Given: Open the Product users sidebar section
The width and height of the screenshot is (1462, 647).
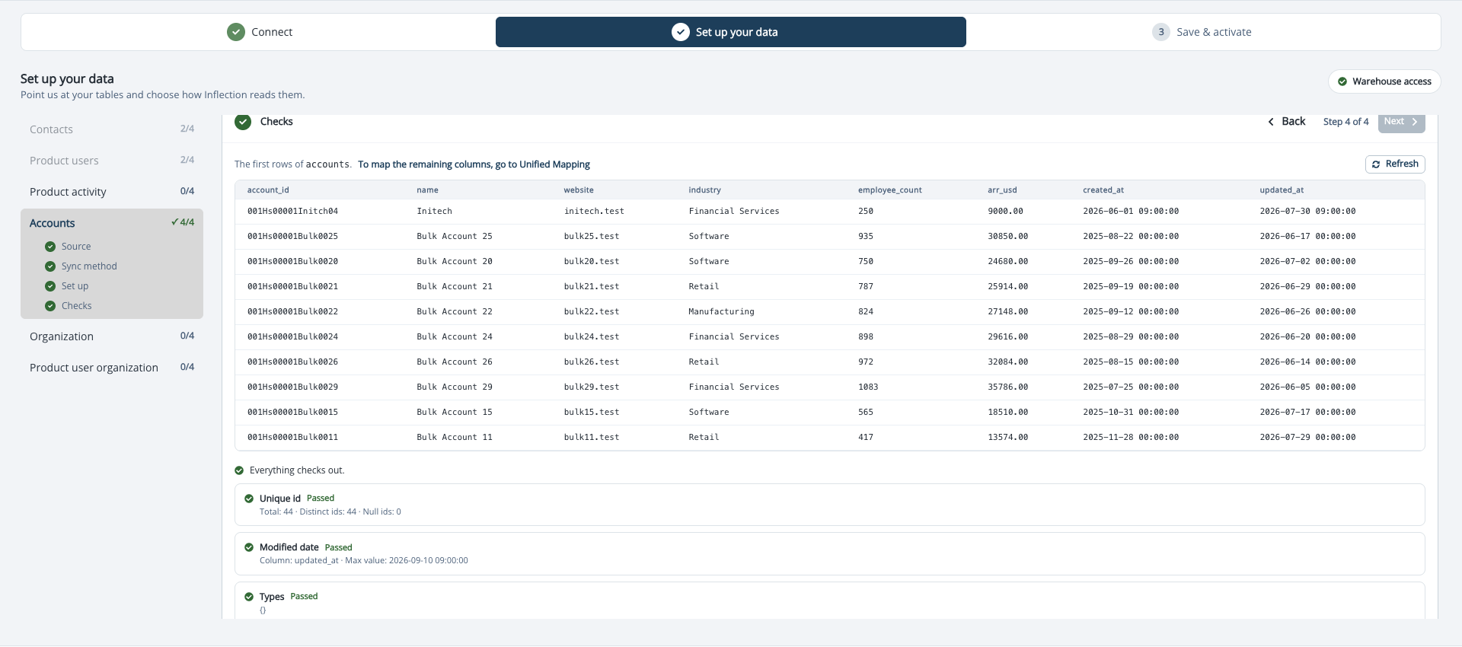Looking at the screenshot, I should pos(112,161).
